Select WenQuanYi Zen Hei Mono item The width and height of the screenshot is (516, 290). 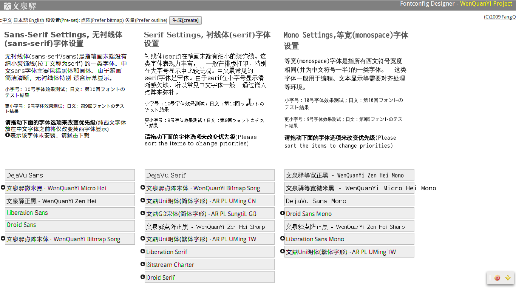(349, 175)
